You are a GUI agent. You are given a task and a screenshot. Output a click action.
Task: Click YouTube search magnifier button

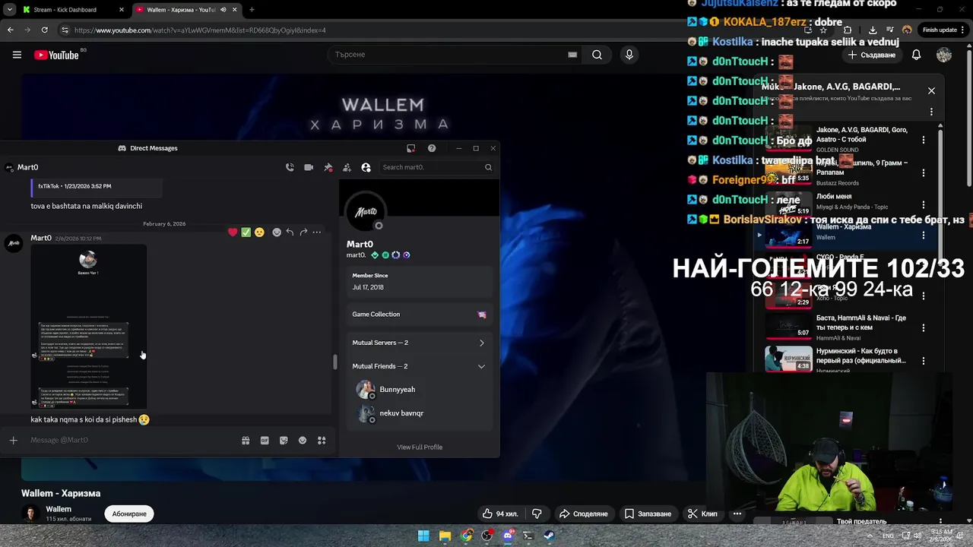click(597, 55)
